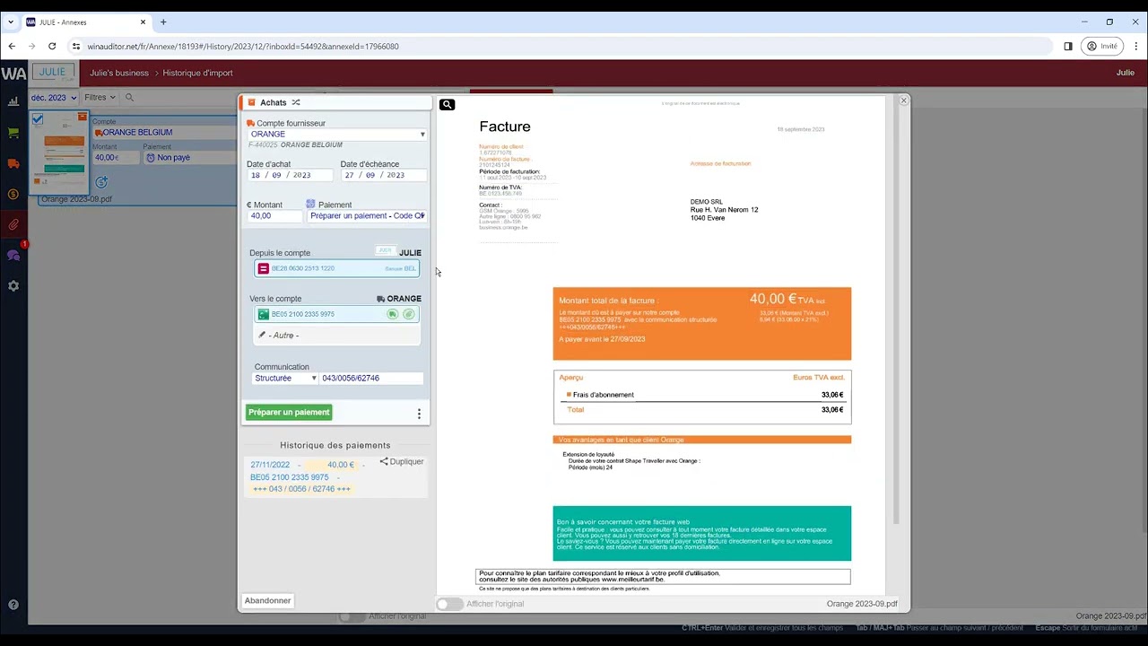Click the communication 043/0056/62746 field
Image resolution: width=1148 pixels, height=646 pixels.
[x=371, y=379]
